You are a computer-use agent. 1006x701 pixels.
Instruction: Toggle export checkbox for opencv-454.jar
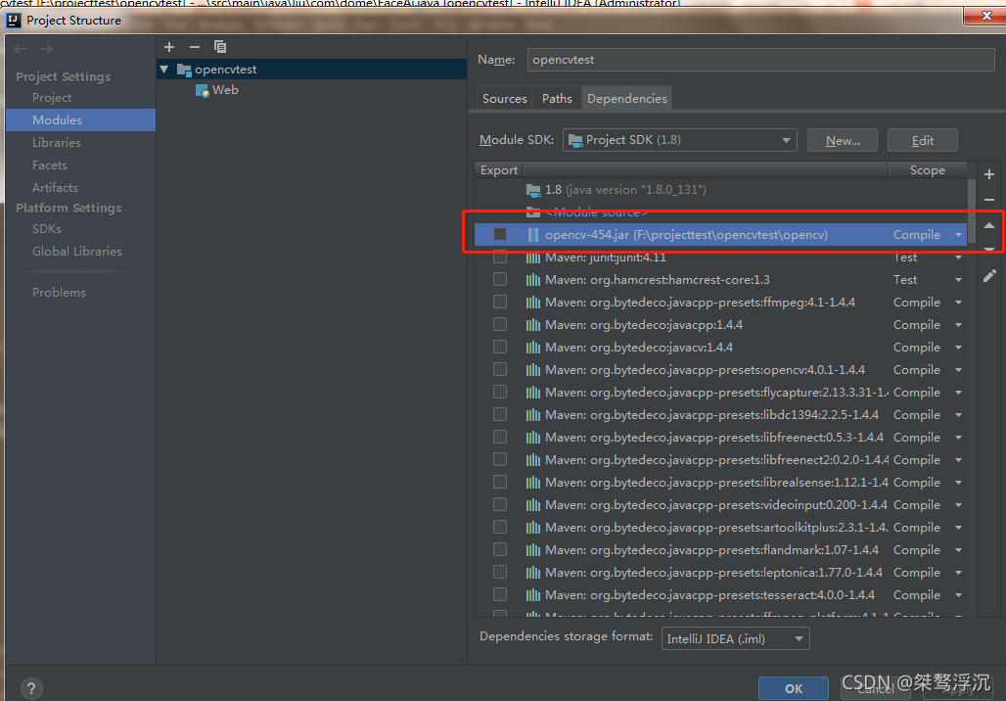point(500,234)
